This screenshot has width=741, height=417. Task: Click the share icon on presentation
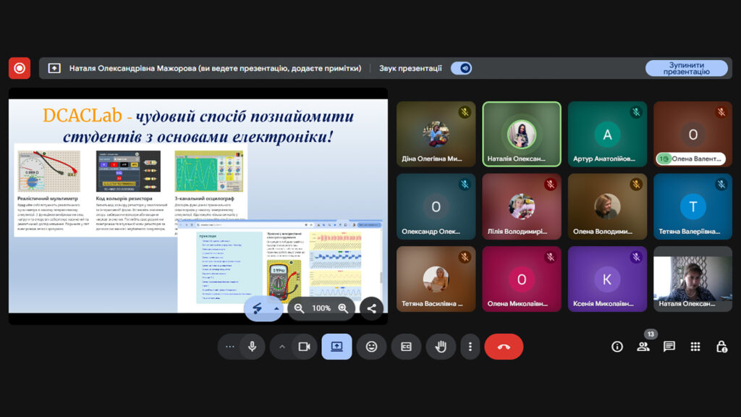(x=371, y=308)
